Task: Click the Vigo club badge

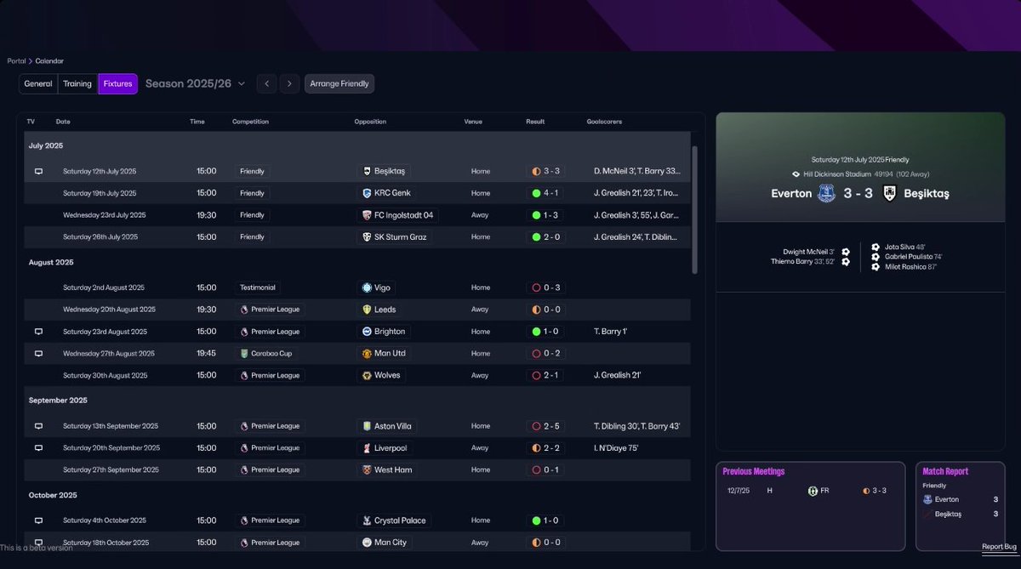Action: tap(367, 287)
